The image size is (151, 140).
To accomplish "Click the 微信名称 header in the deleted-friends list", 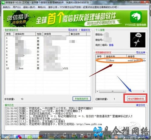I will (x=115, y=56).
